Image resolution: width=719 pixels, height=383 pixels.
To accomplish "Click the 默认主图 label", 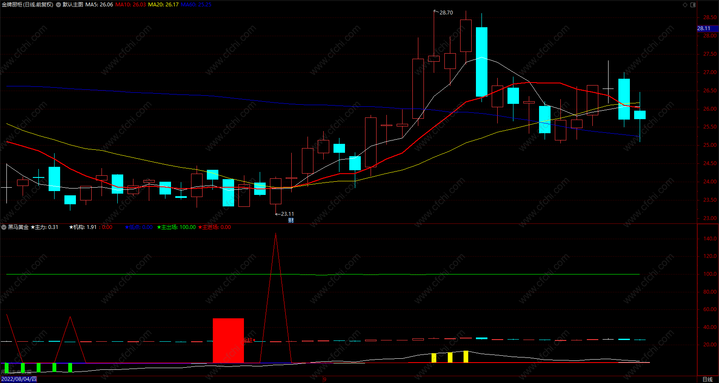I will click(73, 5).
